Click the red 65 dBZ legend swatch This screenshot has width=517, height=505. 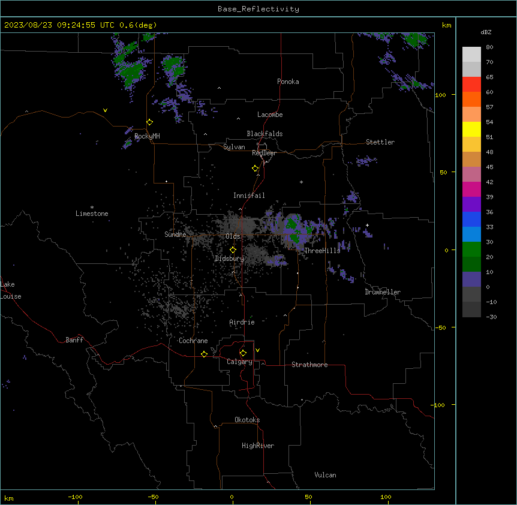(x=471, y=85)
